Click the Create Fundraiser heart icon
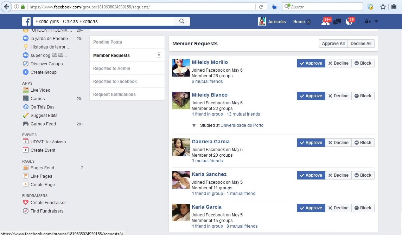Viewport: 402px width, 235px height. click(26, 202)
